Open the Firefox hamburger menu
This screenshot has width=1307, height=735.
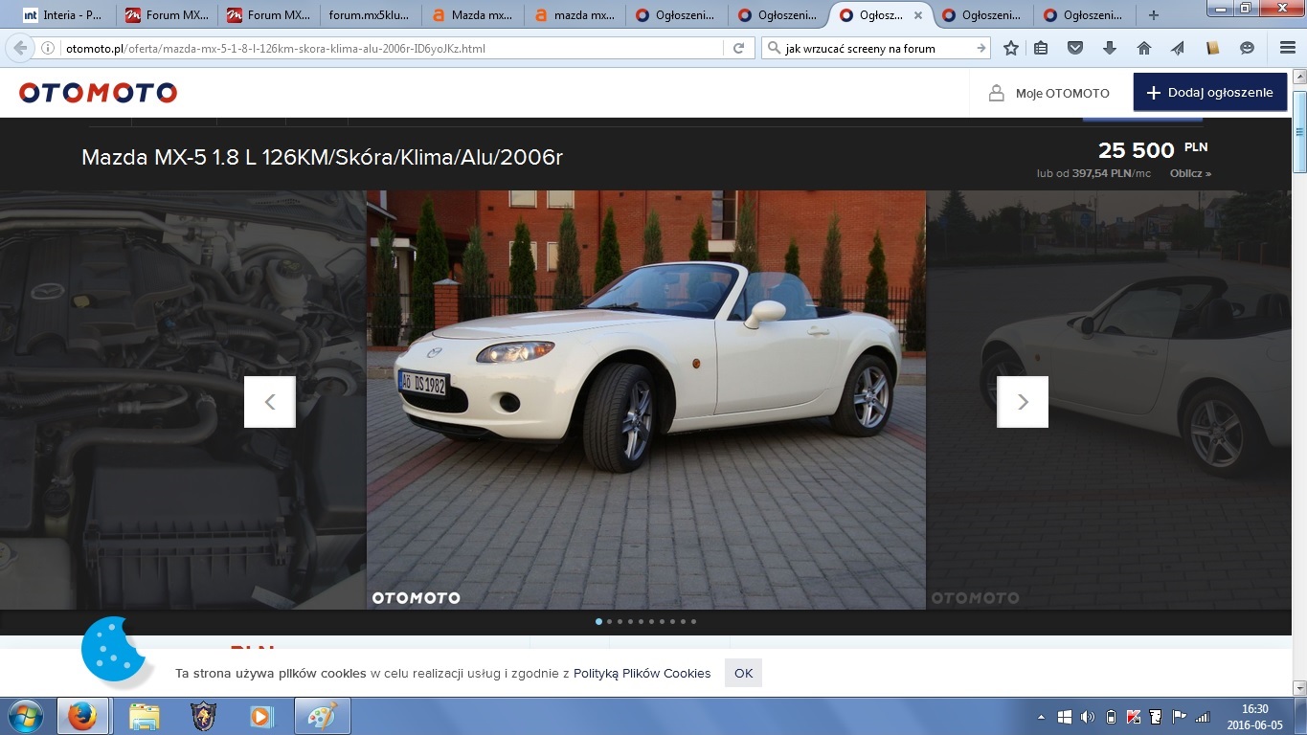(1288, 48)
